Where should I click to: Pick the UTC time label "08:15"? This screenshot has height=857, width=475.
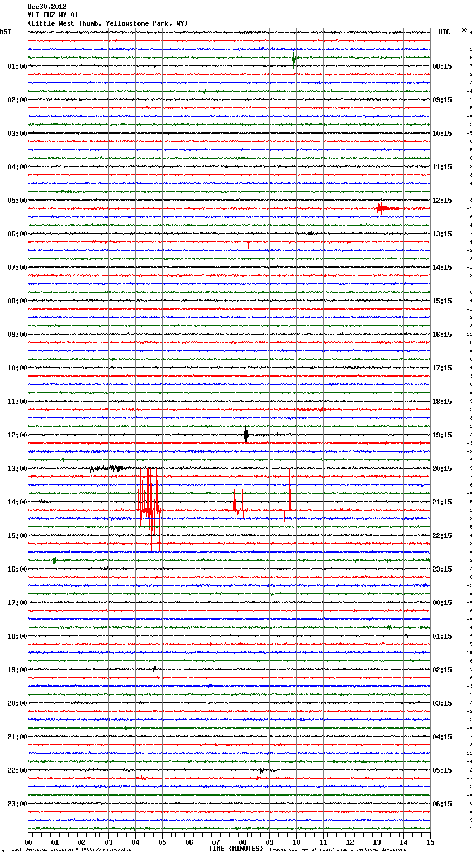coord(442,66)
